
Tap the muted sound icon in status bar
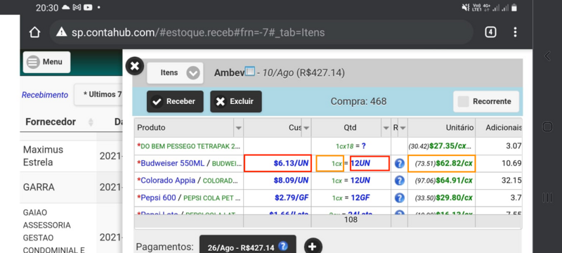click(x=466, y=8)
